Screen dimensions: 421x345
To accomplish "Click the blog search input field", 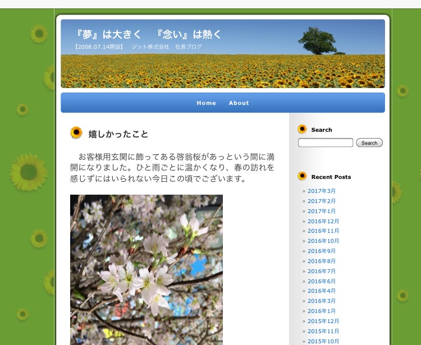I will tap(326, 142).
